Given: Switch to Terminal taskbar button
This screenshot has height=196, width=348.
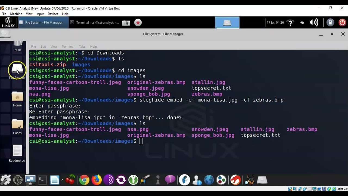Looking at the screenshot, I should click(94, 23).
